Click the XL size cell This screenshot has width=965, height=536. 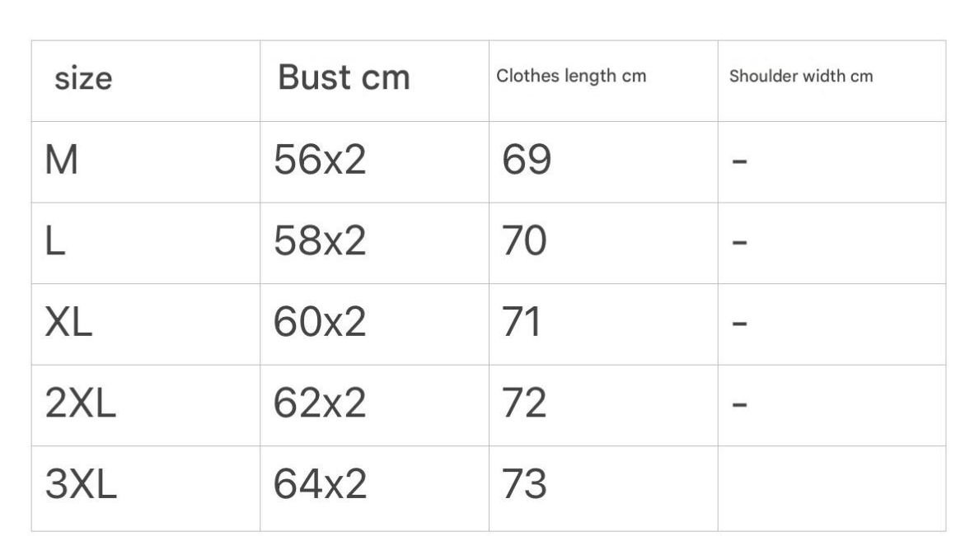(68, 324)
